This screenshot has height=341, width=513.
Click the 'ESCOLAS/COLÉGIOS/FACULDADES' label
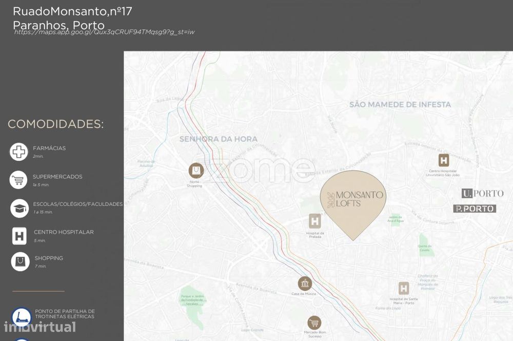(78, 204)
